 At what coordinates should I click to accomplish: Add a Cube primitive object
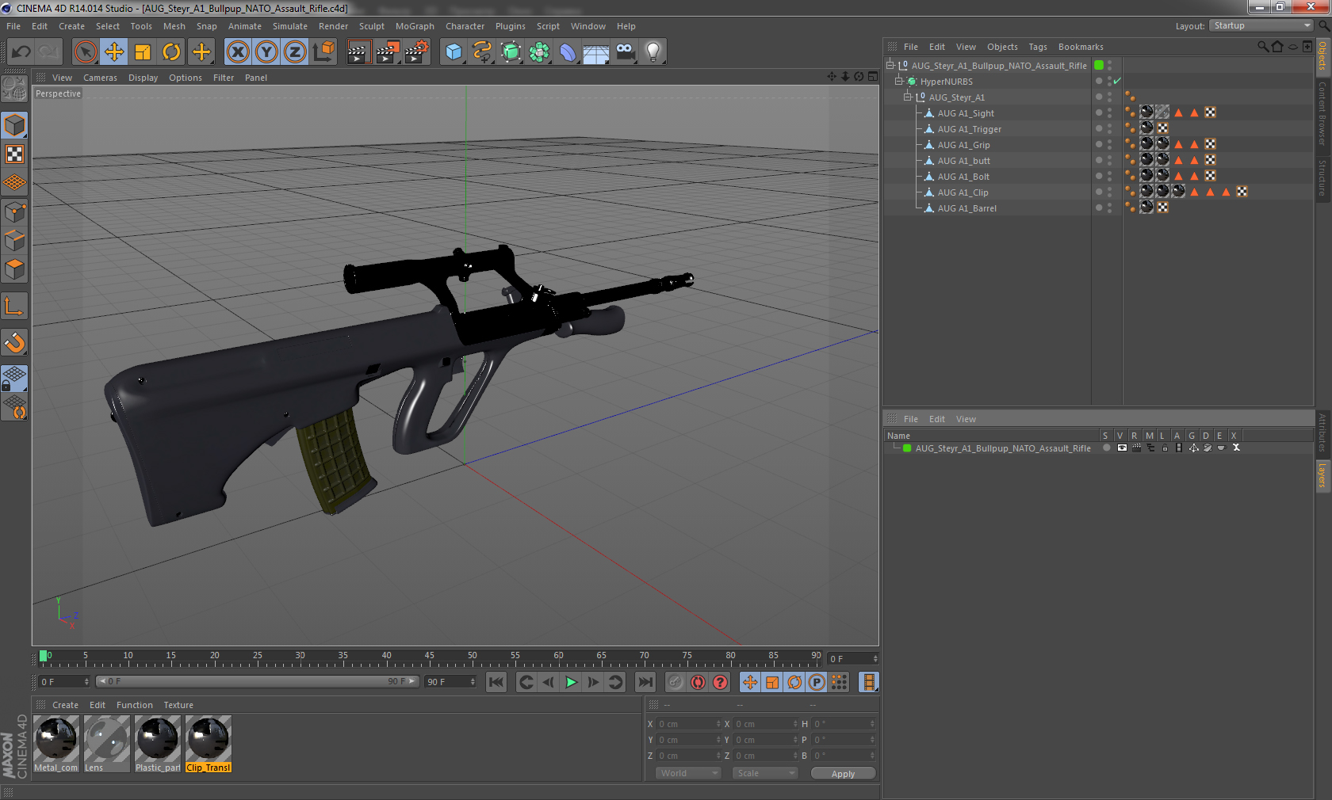(x=454, y=52)
